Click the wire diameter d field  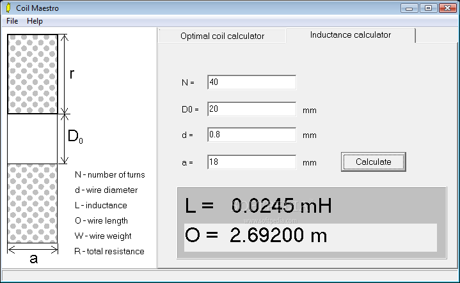[x=251, y=134]
